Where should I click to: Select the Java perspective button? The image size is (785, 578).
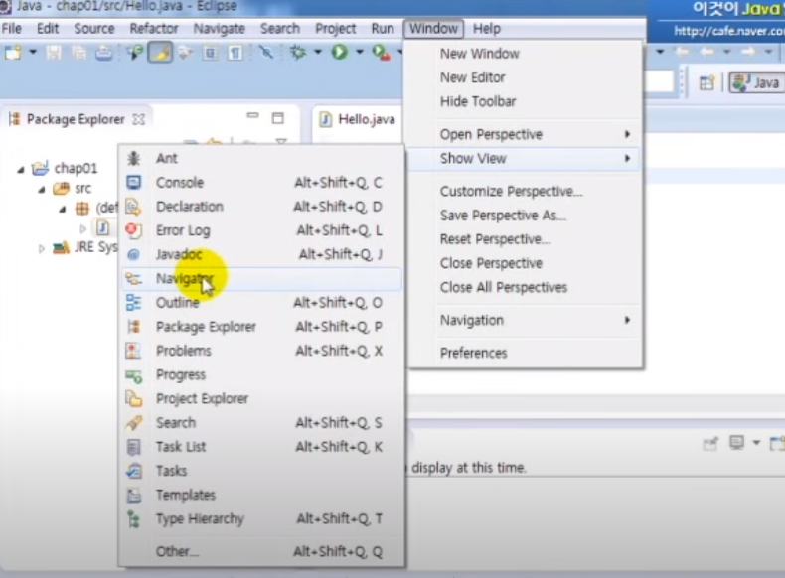[757, 82]
